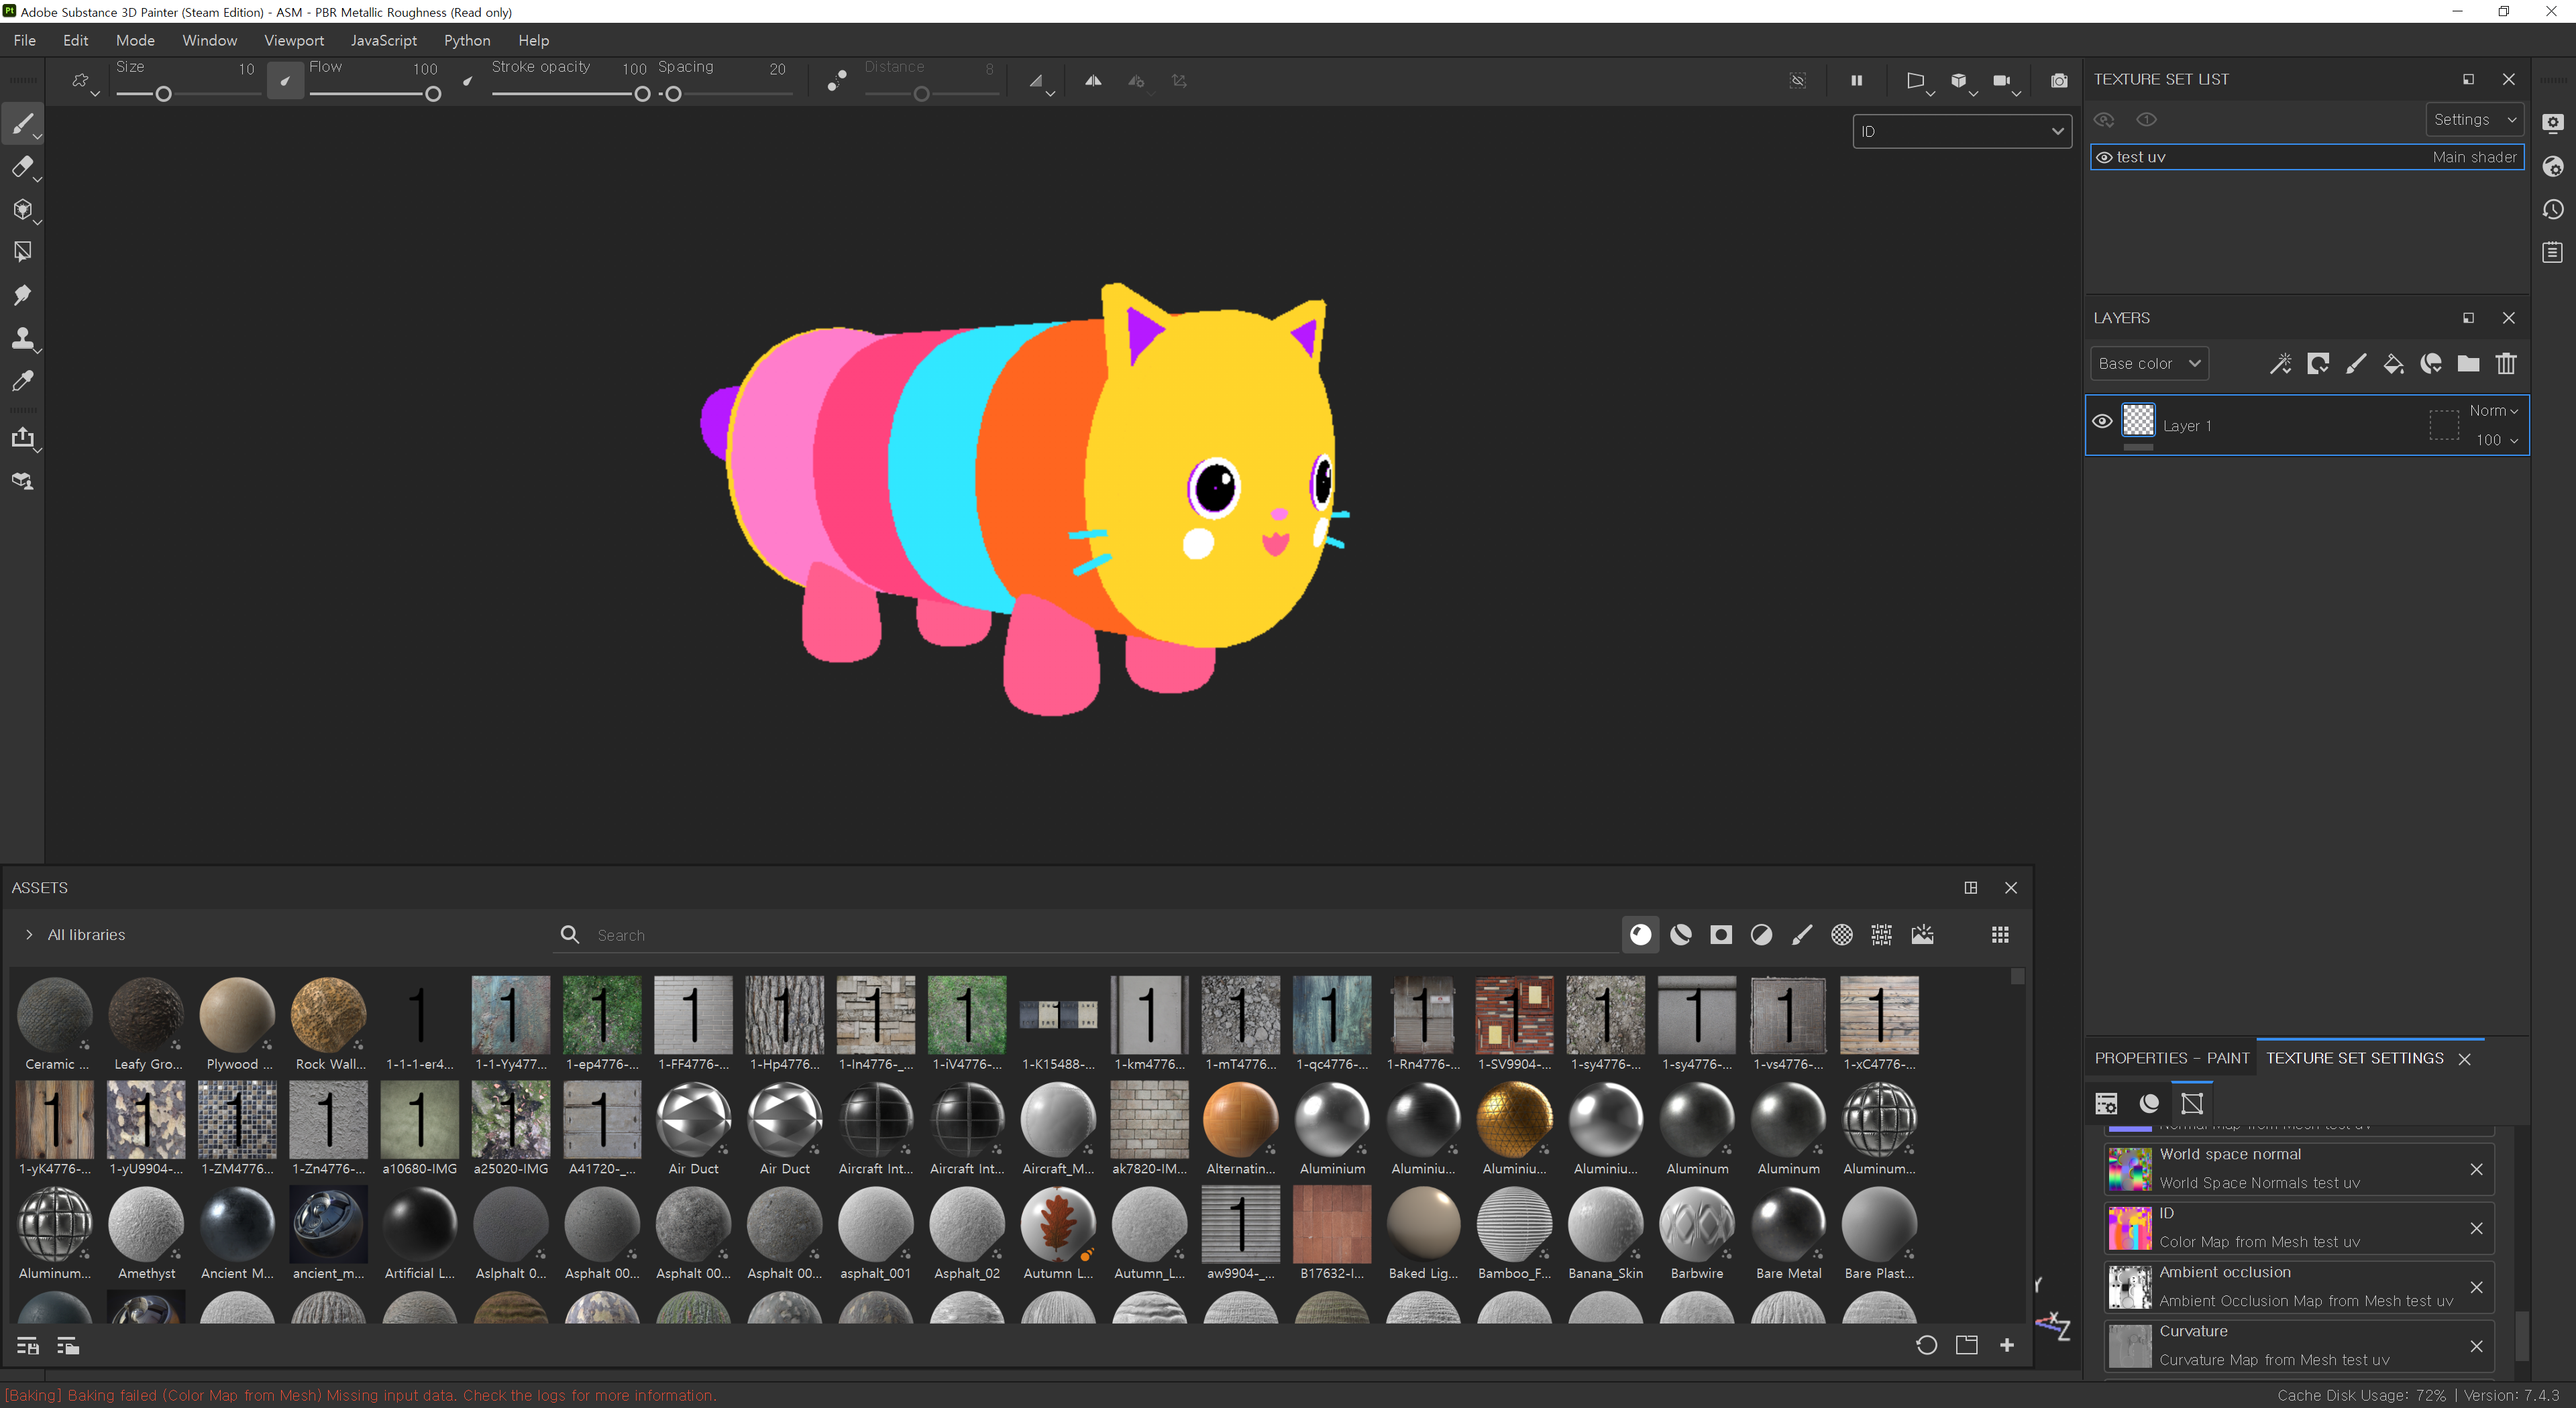Image resolution: width=2576 pixels, height=1408 pixels.
Task: Filter assets by brushes icon
Action: [x=1801, y=935]
